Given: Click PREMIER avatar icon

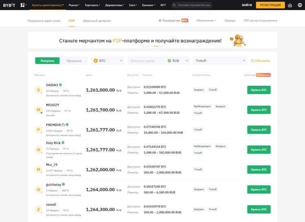Looking at the screenshot, I should click(38, 130).
